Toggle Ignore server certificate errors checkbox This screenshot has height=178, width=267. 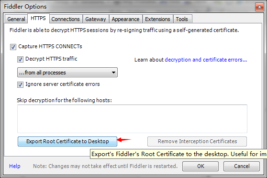click(x=20, y=84)
